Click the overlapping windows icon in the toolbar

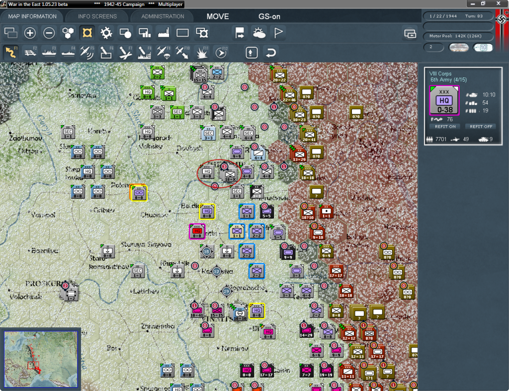pyautogui.click(x=11, y=33)
